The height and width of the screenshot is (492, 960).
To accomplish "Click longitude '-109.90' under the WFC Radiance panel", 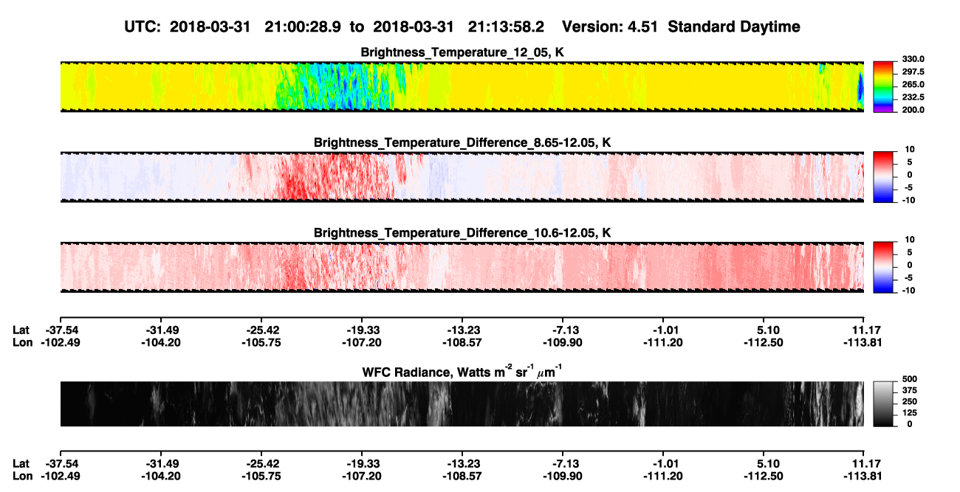I will coord(563,476).
